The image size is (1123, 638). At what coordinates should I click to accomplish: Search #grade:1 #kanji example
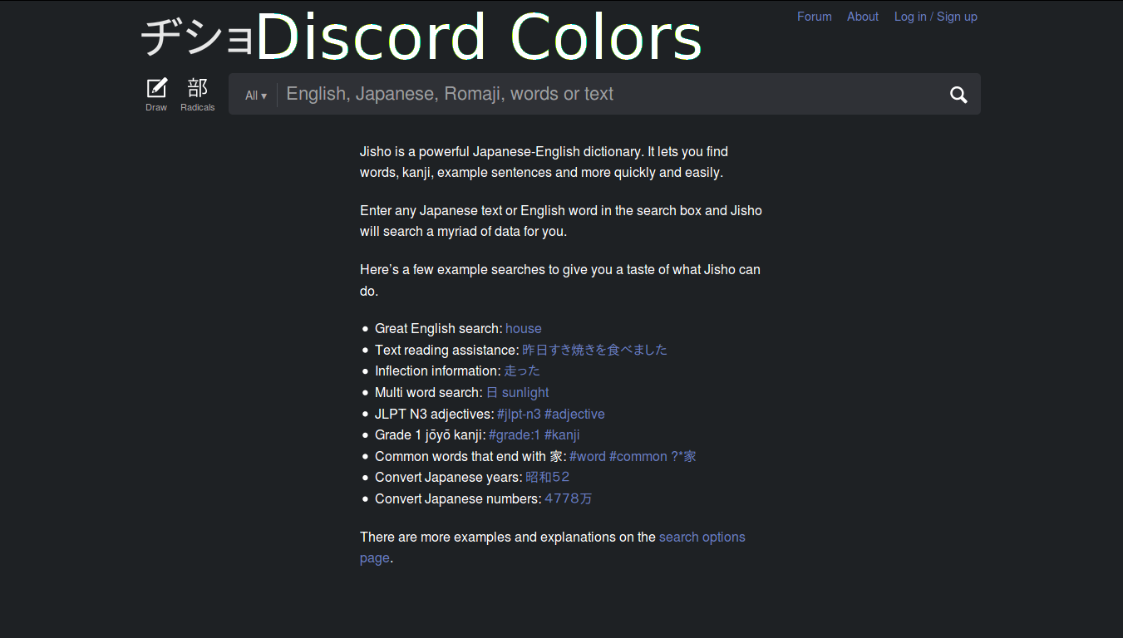point(534,435)
